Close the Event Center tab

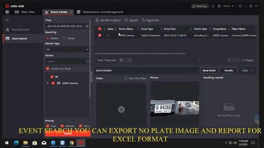[x=71, y=12]
